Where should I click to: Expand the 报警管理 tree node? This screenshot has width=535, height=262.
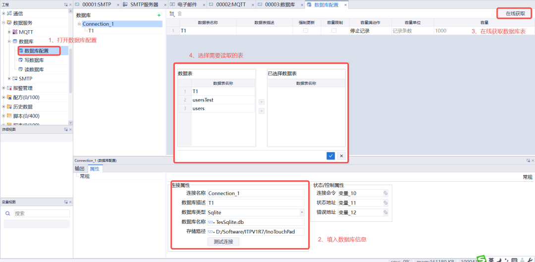tap(3, 88)
